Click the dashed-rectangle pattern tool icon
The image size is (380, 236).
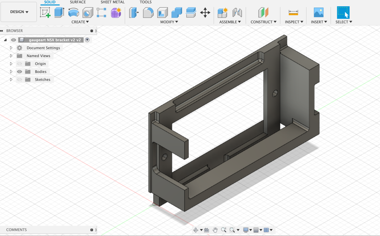coord(101,13)
